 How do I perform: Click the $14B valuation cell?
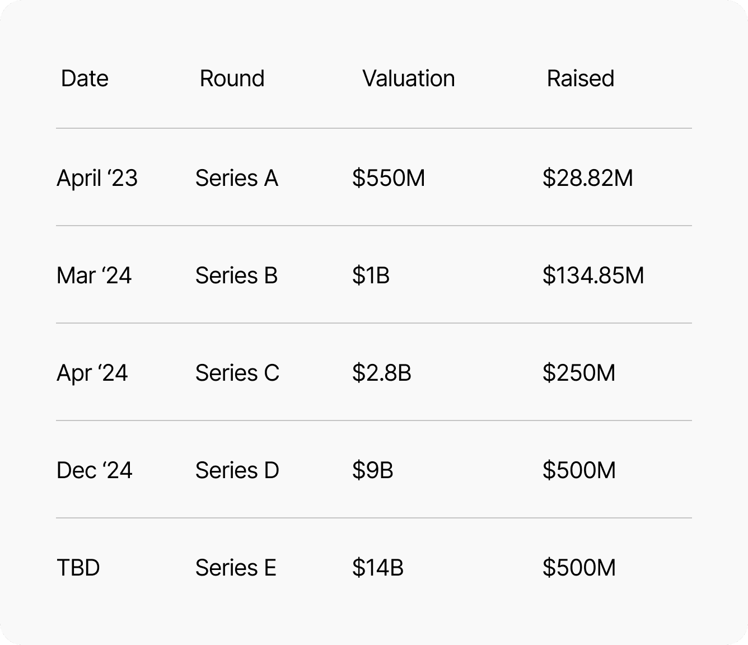click(378, 568)
